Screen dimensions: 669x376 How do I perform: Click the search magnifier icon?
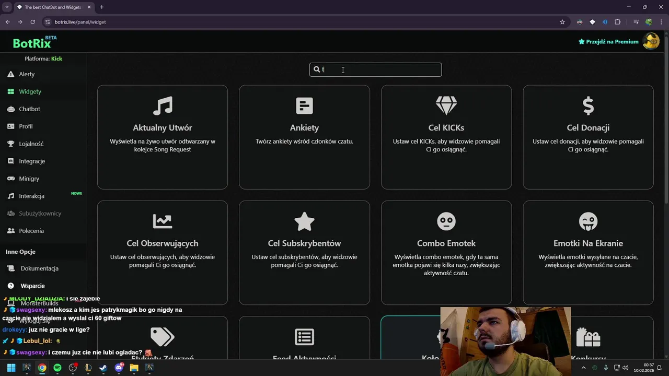(x=316, y=69)
